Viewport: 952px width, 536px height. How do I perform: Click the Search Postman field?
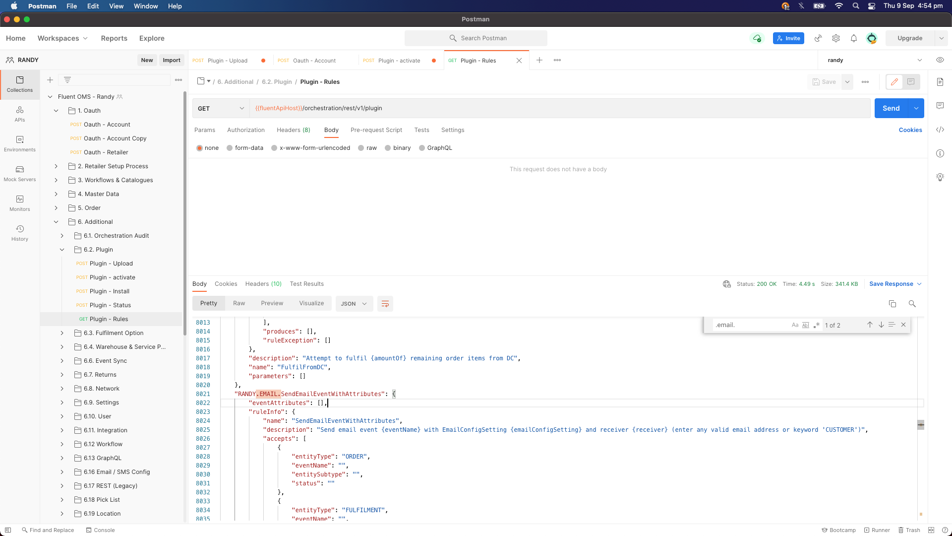tap(476, 38)
